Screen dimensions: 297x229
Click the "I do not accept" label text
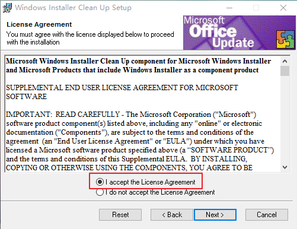[x=160, y=192]
